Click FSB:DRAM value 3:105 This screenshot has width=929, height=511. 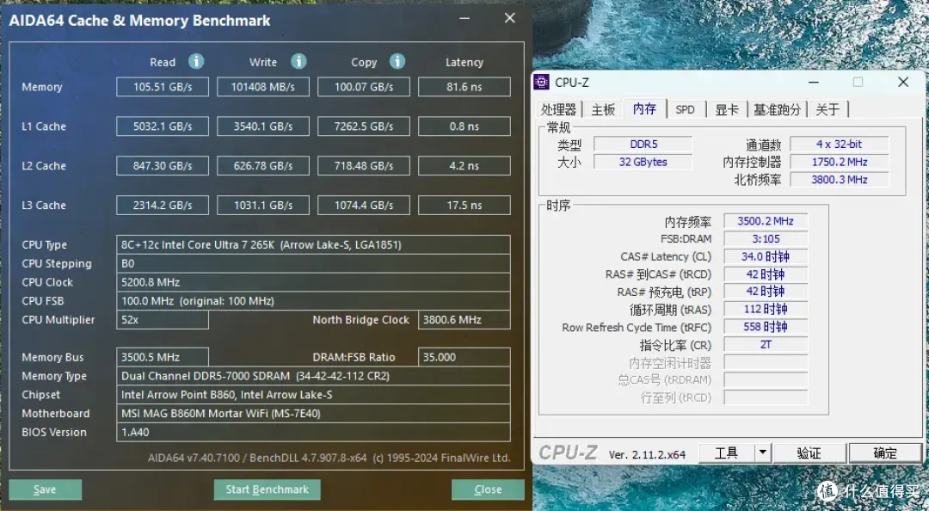766,239
